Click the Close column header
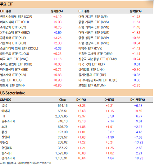Screen dimensions: 154x166 (x=63, y=100)
